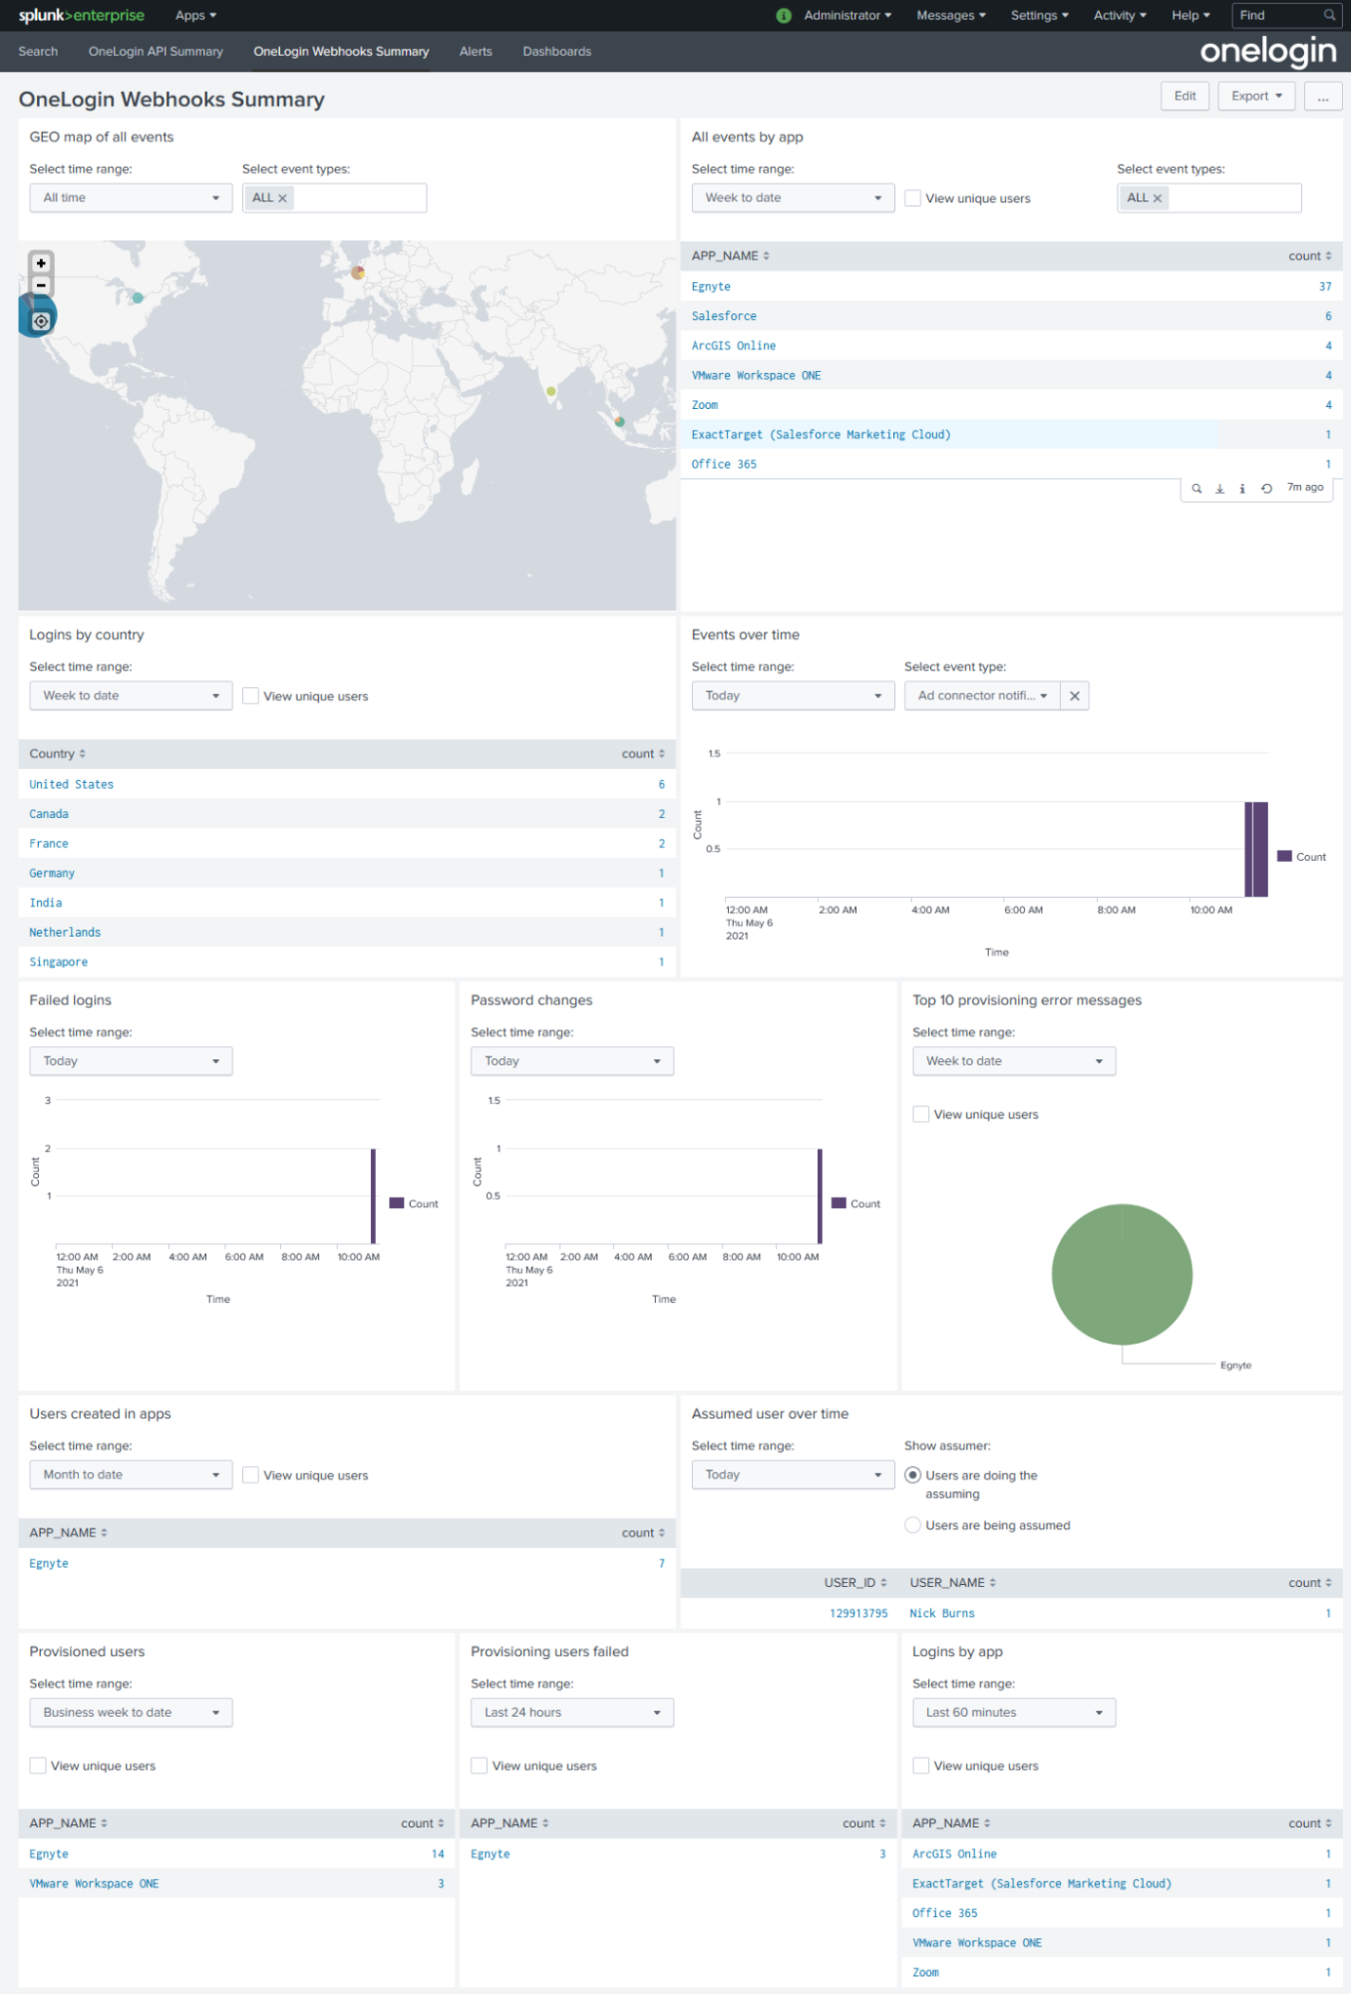The height and width of the screenshot is (1994, 1351).
Task: Open the Apps menu
Action: tap(195, 15)
